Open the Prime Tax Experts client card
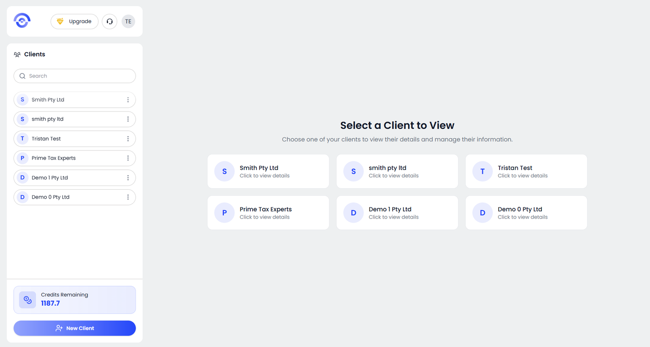The height and width of the screenshot is (347, 650). 268,212
